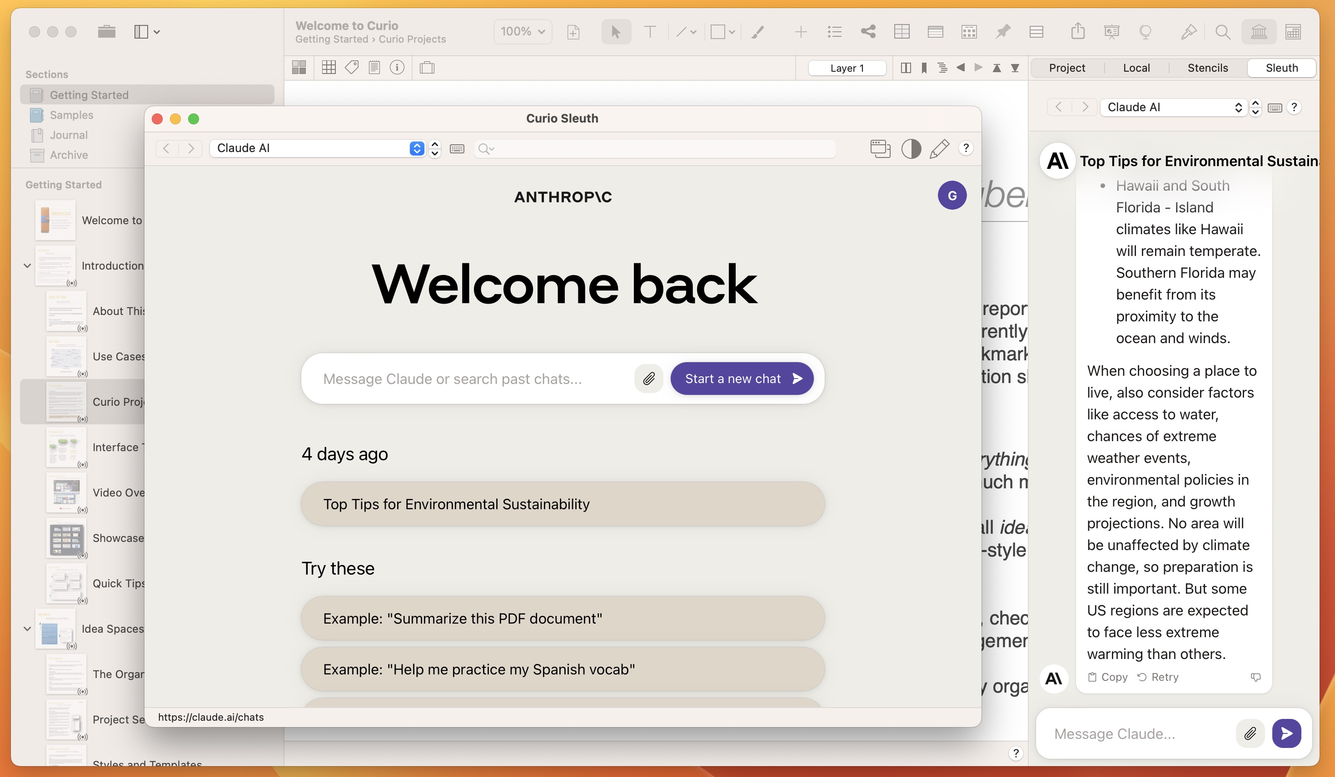This screenshot has height=777, width=1335.
Task: Try the "Help me practice my Spanish vocab" example
Action: click(x=563, y=669)
